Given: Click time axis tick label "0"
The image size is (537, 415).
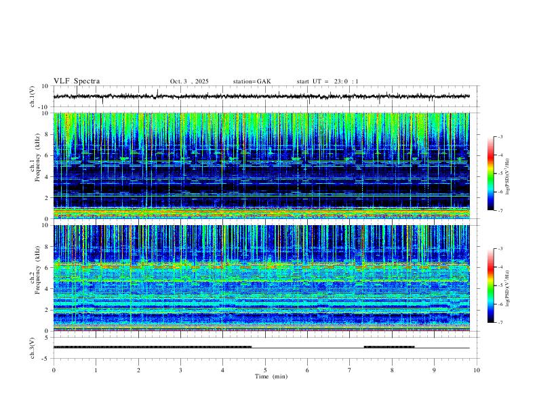Looking at the screenshot, I should [54, 370].
